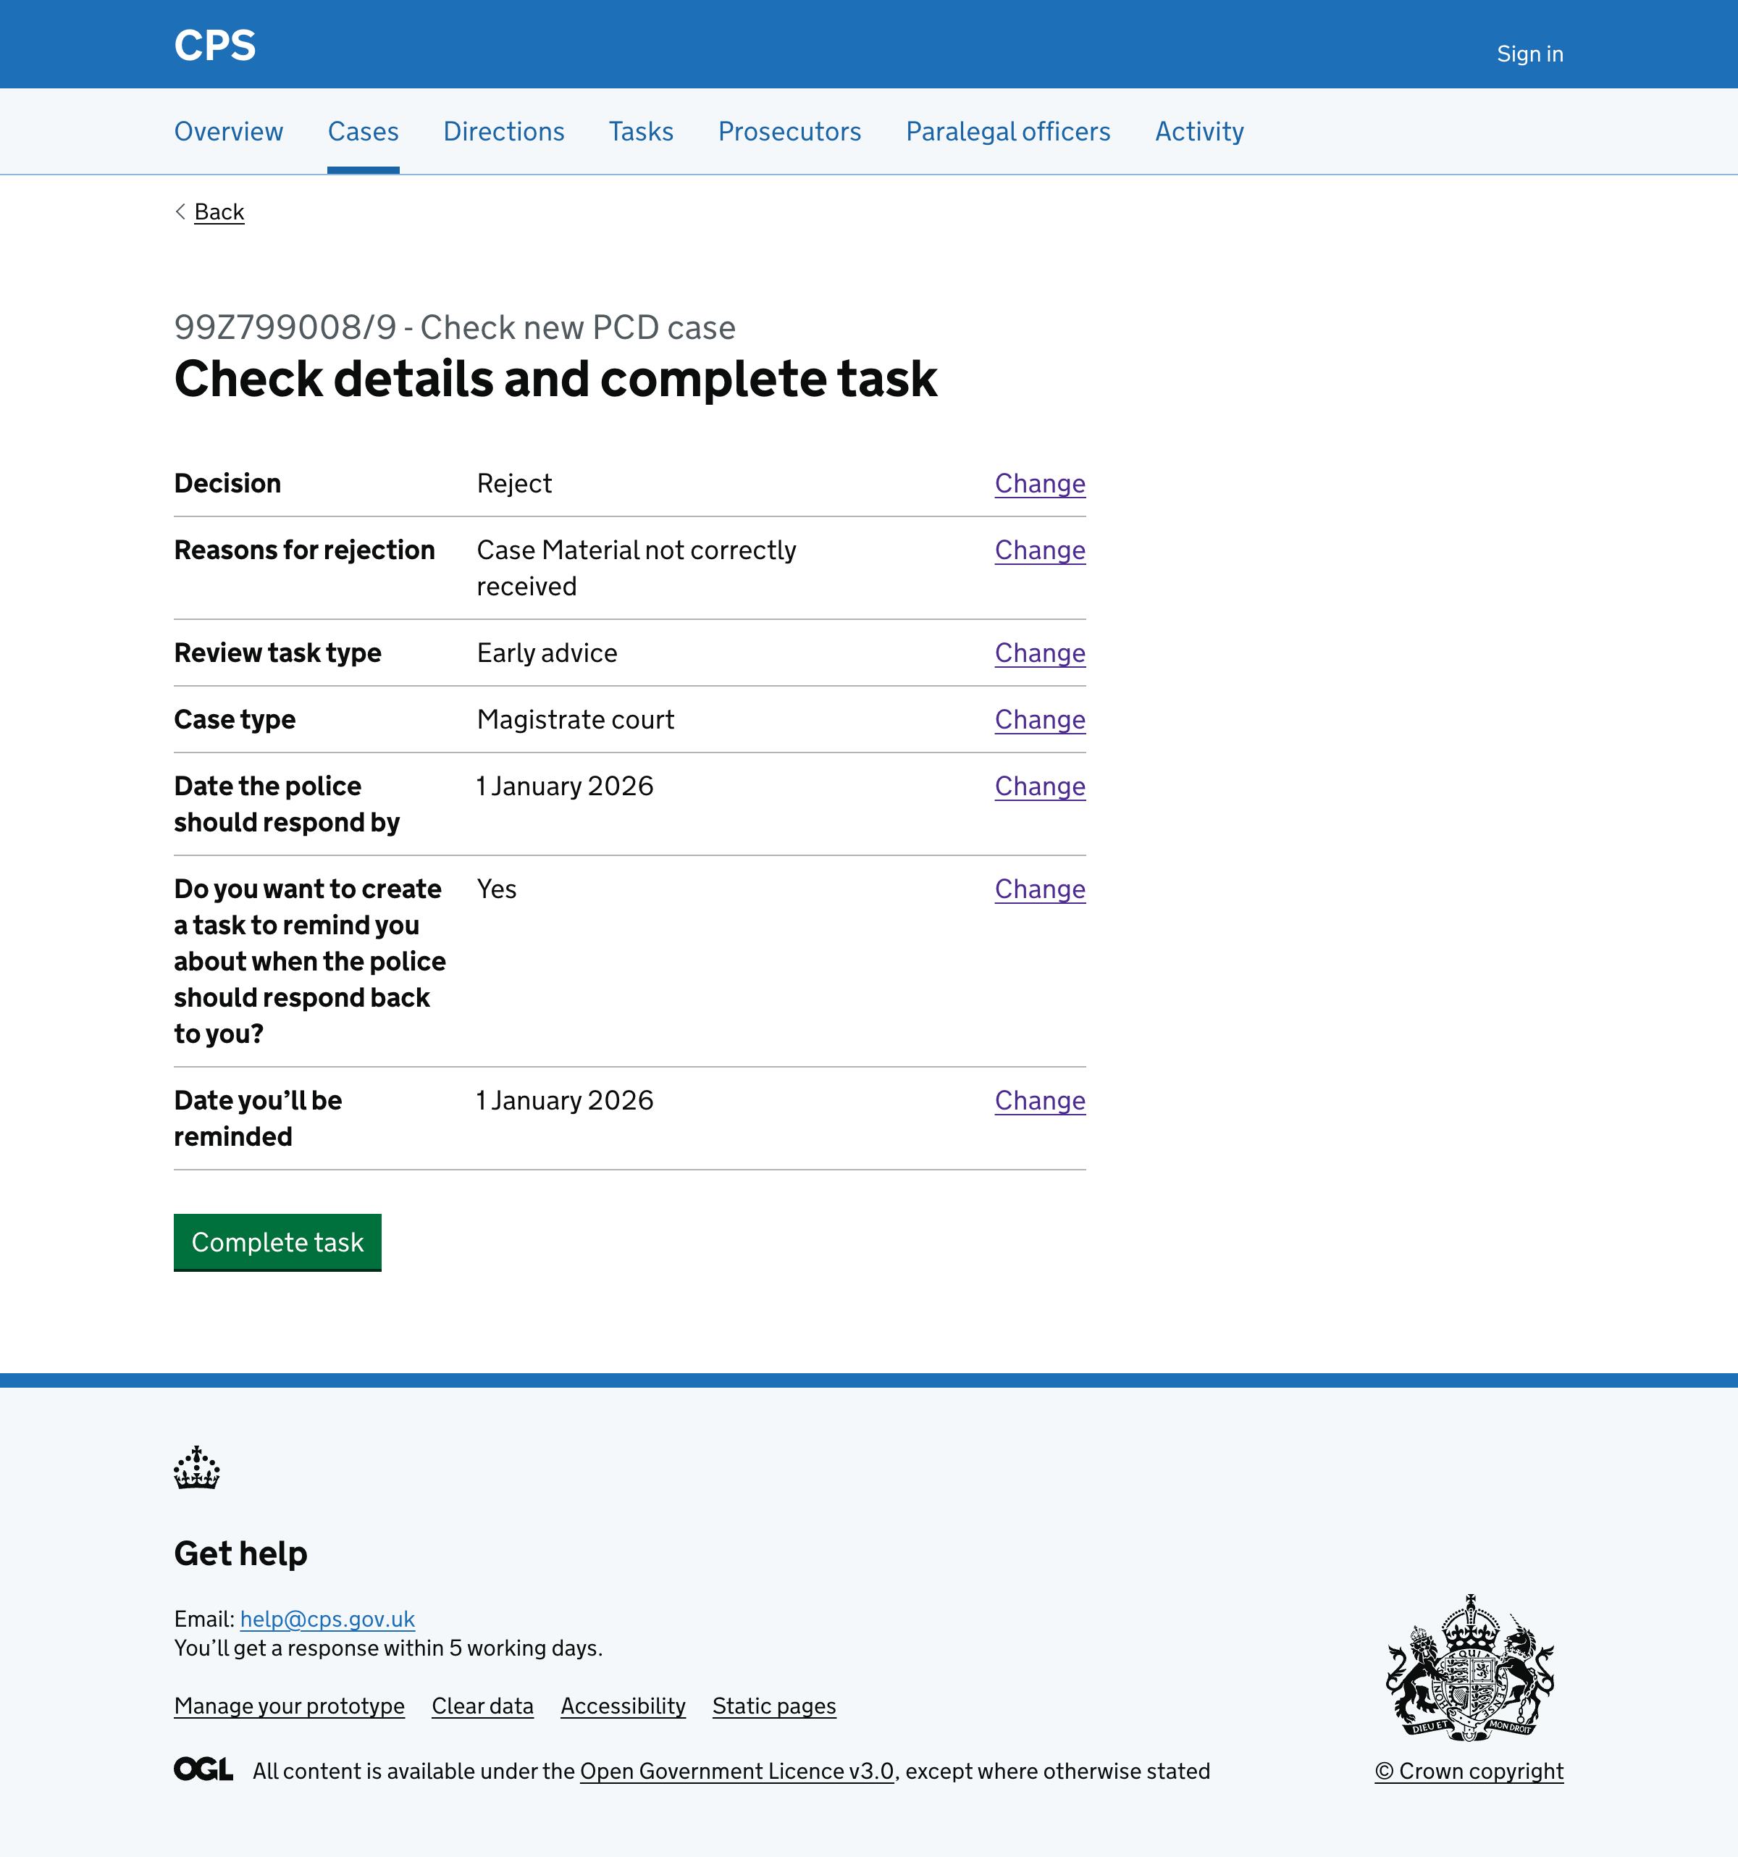Go to Paralegal officers

point(1008,132)
